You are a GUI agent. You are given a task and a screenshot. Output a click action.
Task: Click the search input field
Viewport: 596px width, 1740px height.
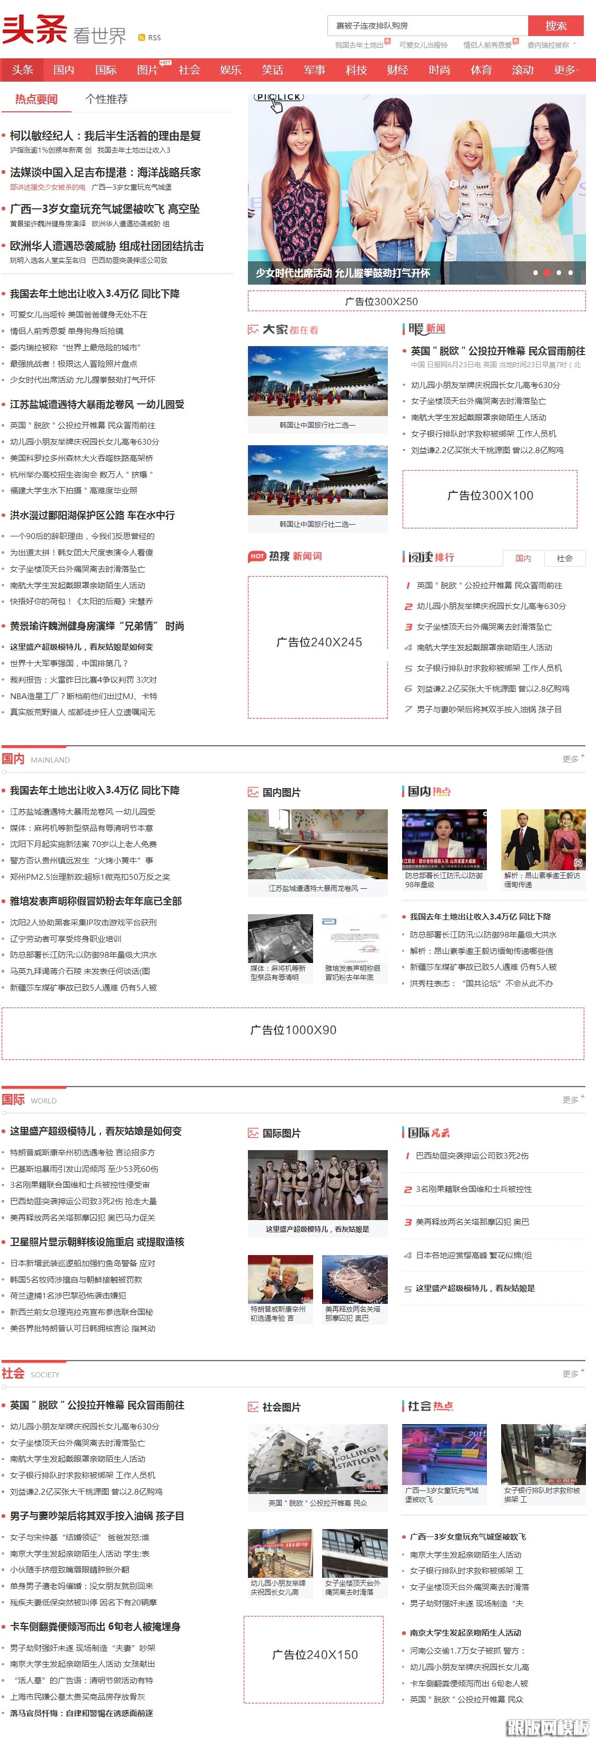tap(427, 25)
